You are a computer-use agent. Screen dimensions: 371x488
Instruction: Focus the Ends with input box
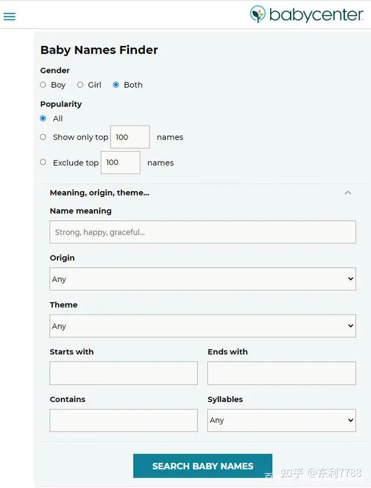coord(281,373)
